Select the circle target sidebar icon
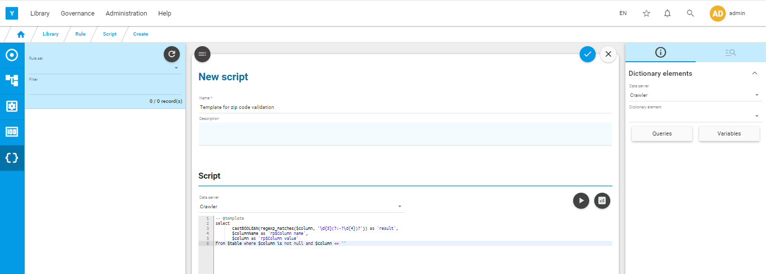The image size is (766, 274). click(x=12, y=55)
